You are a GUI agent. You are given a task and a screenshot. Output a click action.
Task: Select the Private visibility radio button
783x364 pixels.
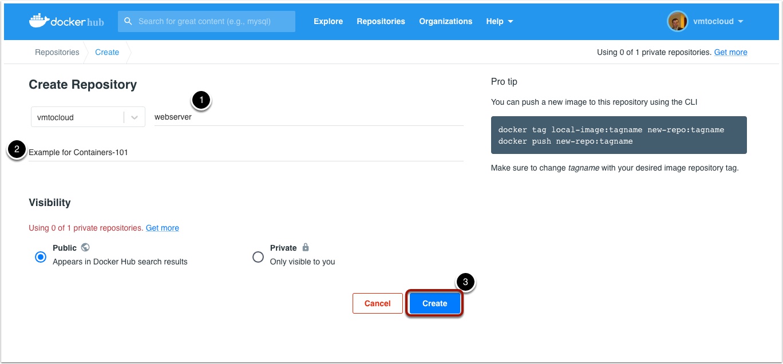(258, 257)
